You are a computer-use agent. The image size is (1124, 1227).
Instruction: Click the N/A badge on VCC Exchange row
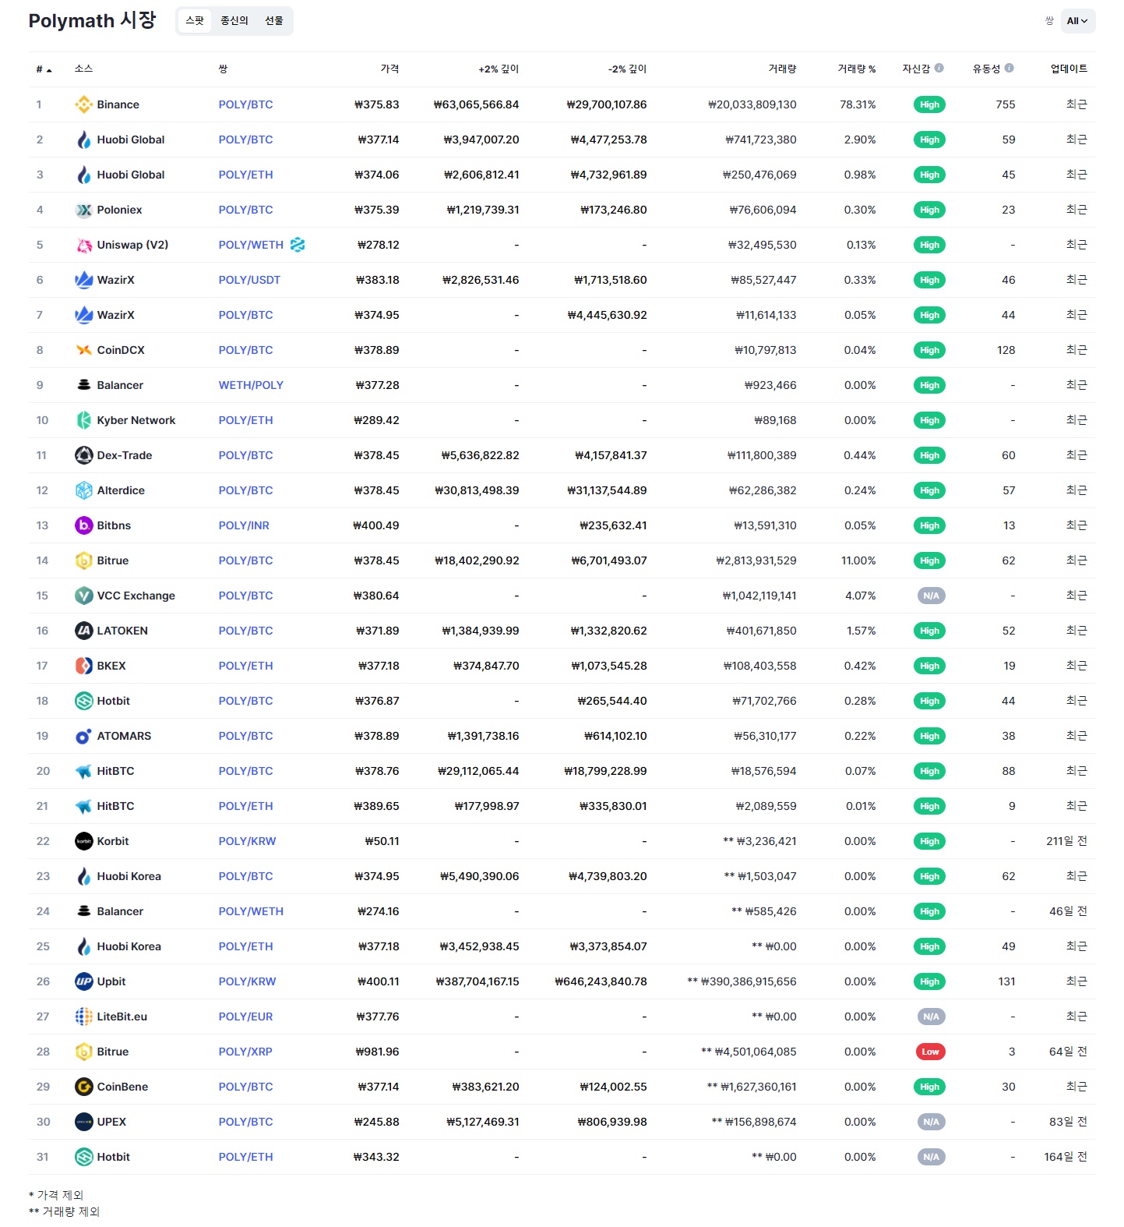tap(931, 596)
